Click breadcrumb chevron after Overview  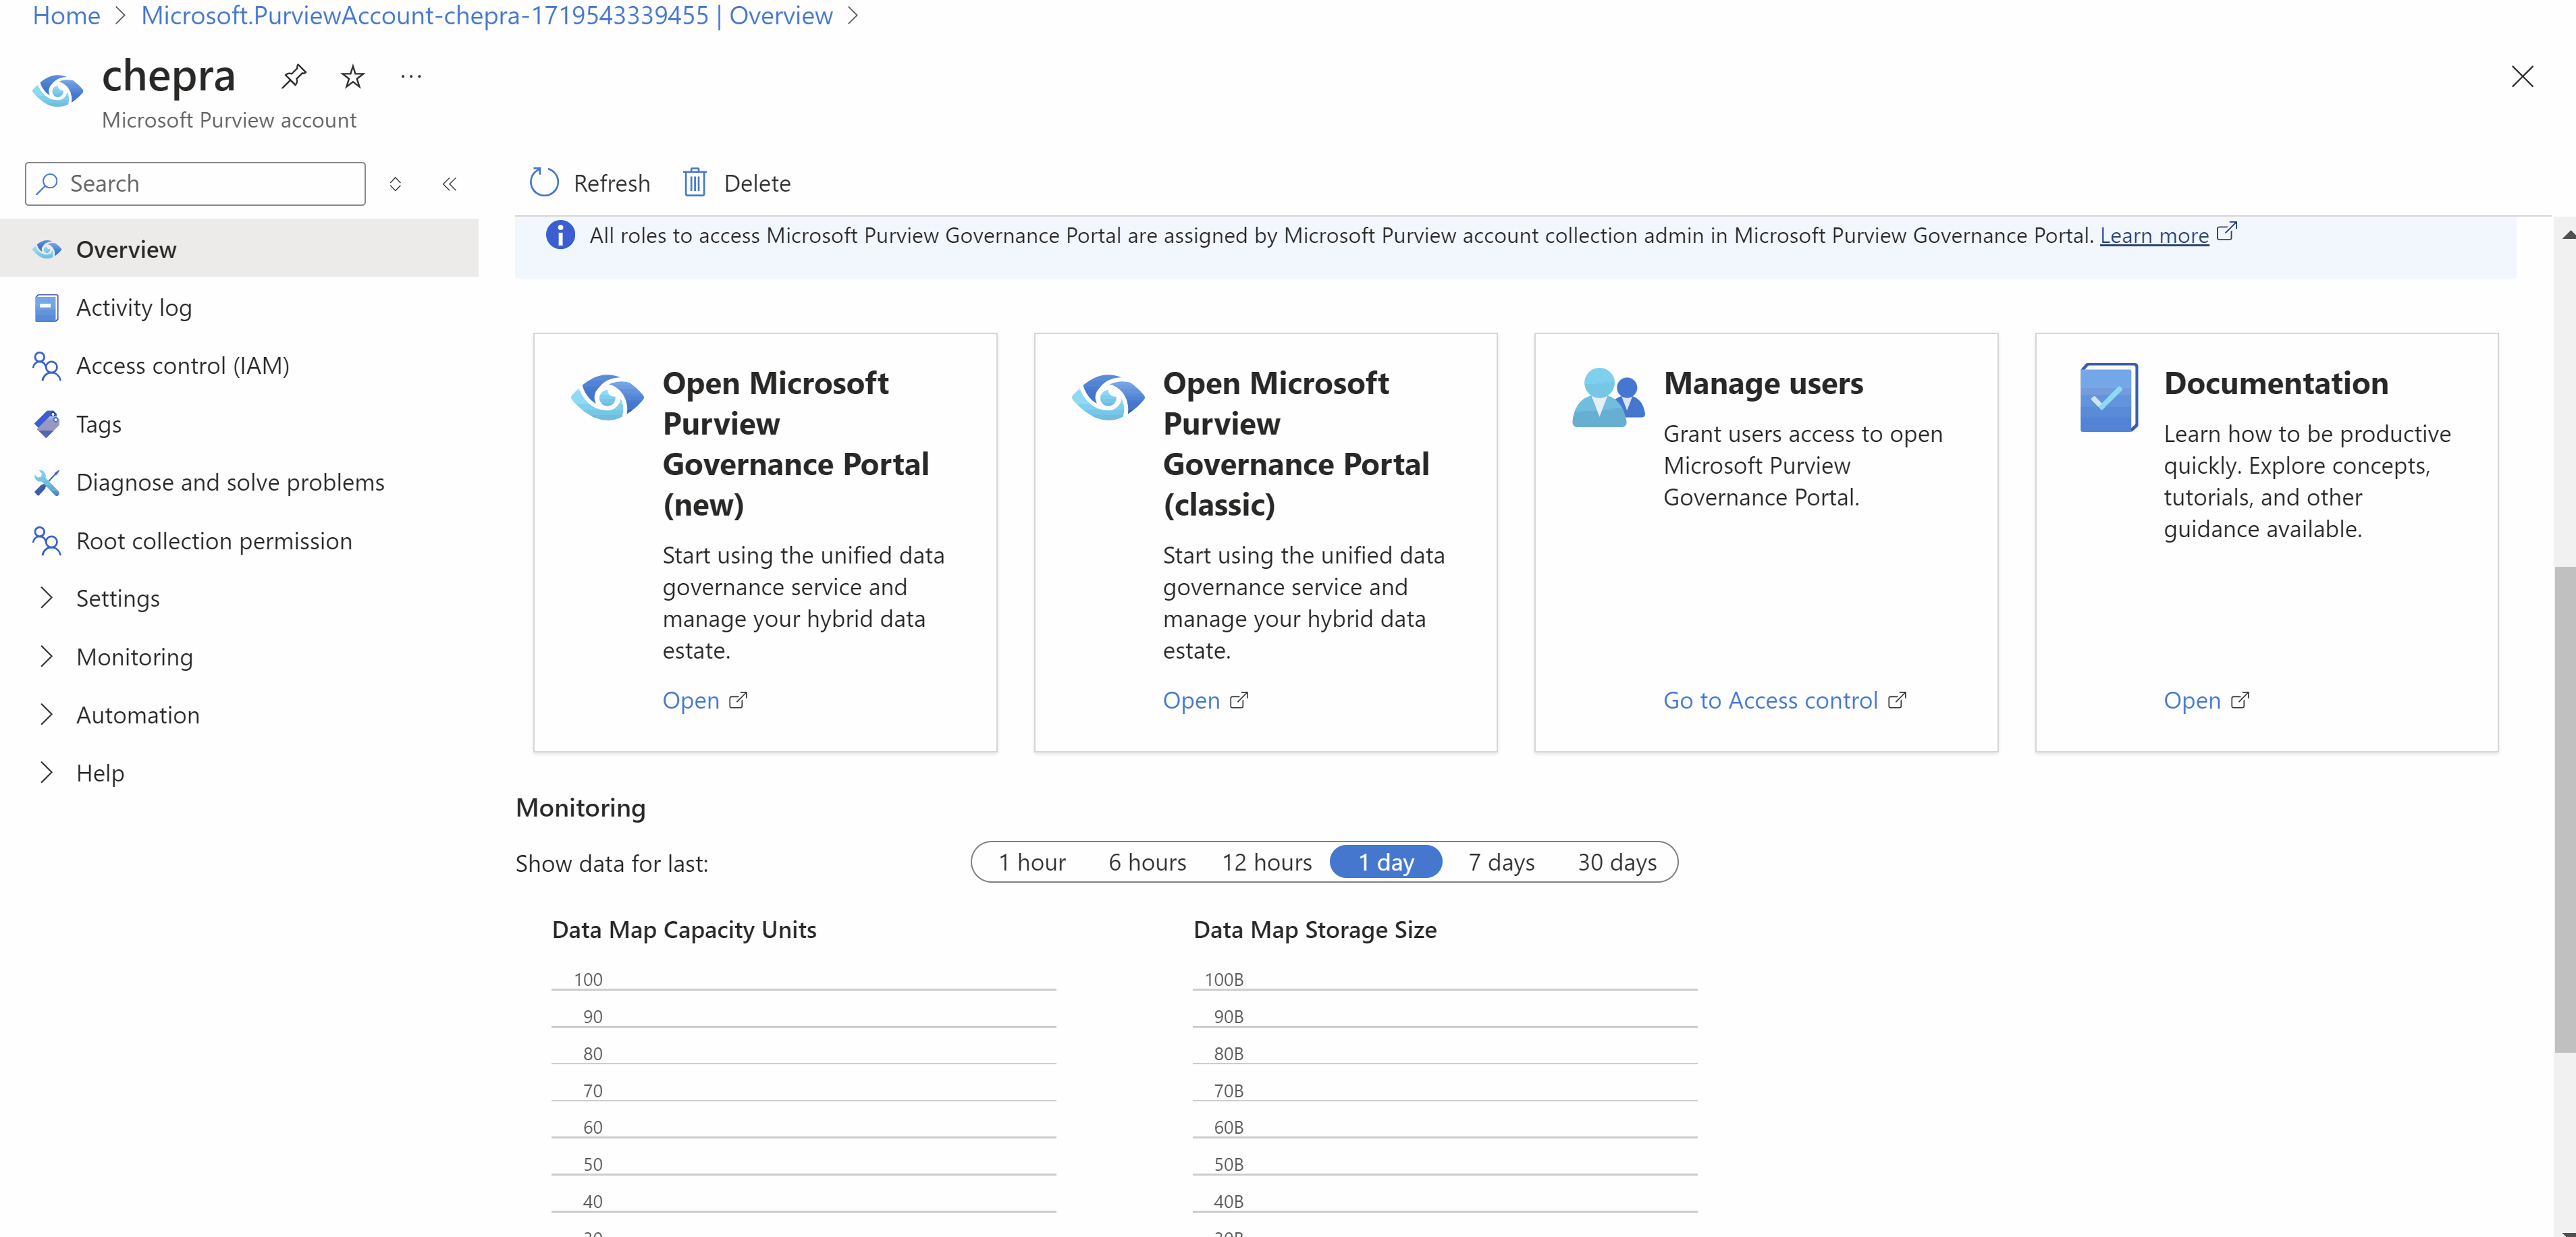pyautogui.click(x=853, y=16)
